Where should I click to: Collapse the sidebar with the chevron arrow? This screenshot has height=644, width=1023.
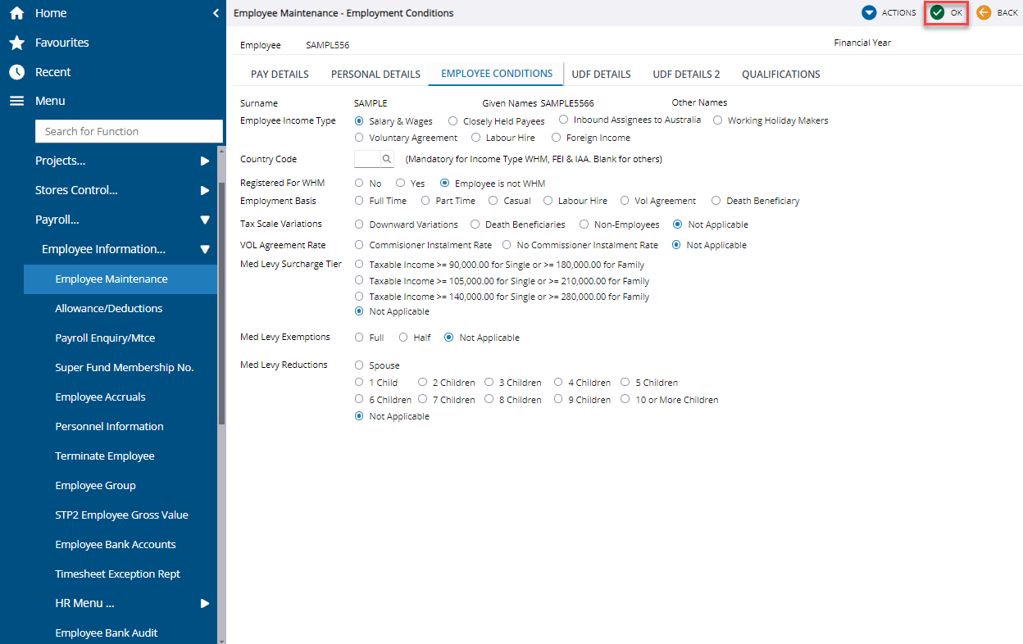(216, 13)
